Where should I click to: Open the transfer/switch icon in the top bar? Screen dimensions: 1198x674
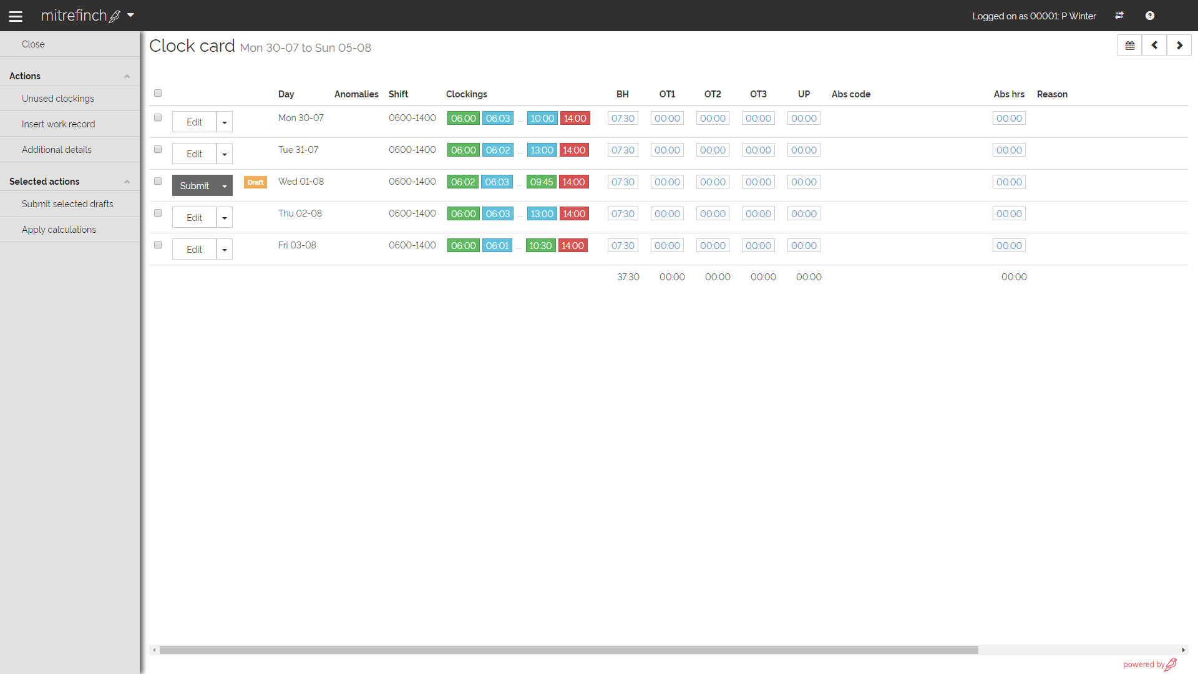pyautogui.click(x=1120, y=16)
